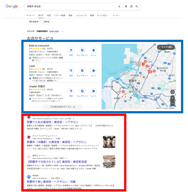
Task: Open options for the 楽天ビューティ result
Action: click(x=66, y=158)
